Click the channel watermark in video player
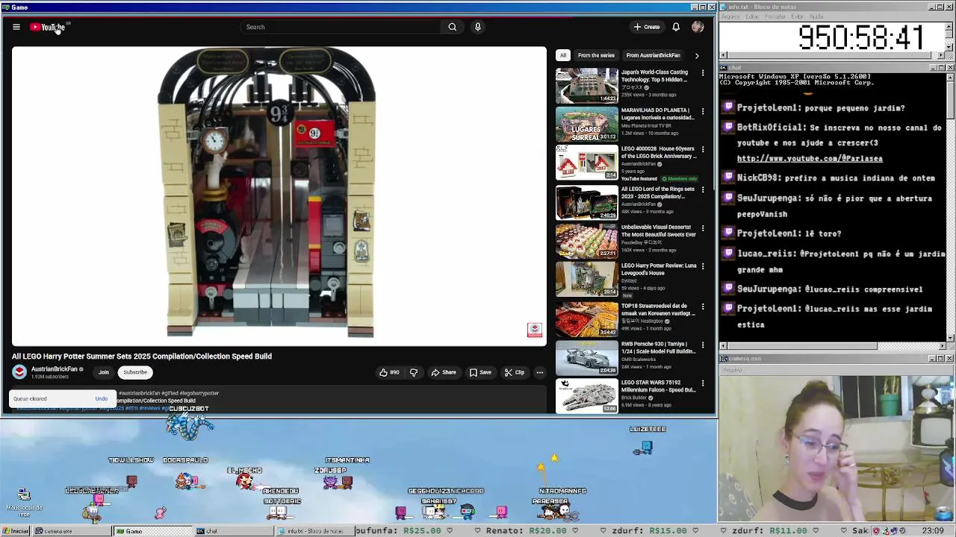 (534, 330)
